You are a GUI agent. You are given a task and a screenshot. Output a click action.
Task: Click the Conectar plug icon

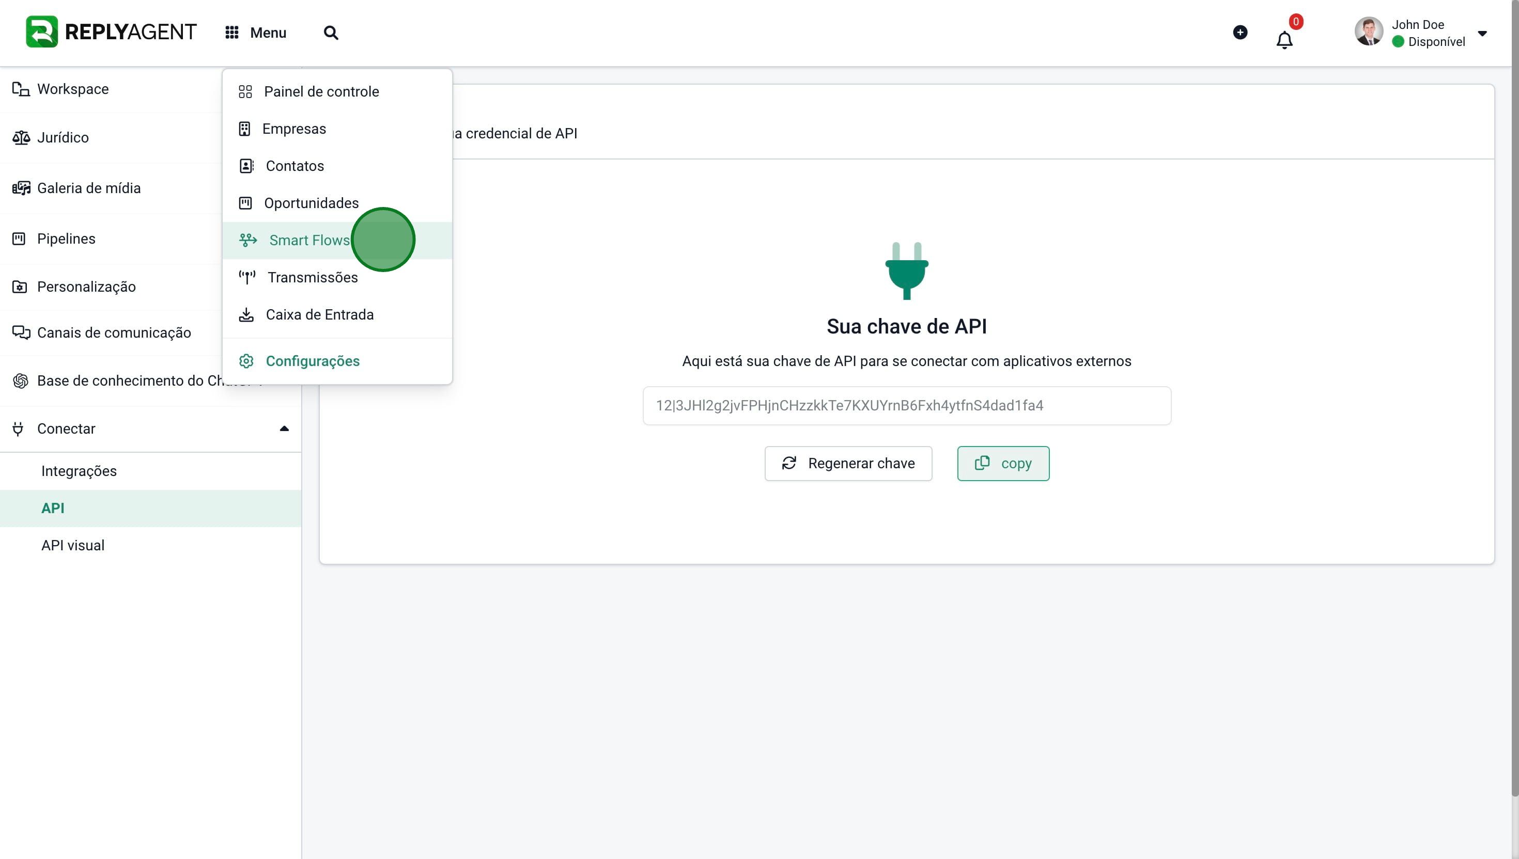point(18,429)
